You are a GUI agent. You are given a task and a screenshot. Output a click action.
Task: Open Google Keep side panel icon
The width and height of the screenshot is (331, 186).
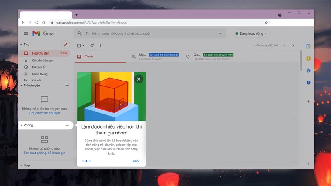point(308,58)
